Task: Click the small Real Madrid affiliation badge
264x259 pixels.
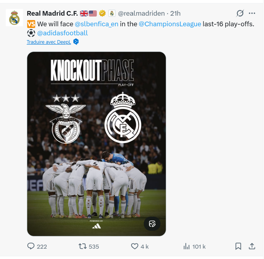Action: 112,13
